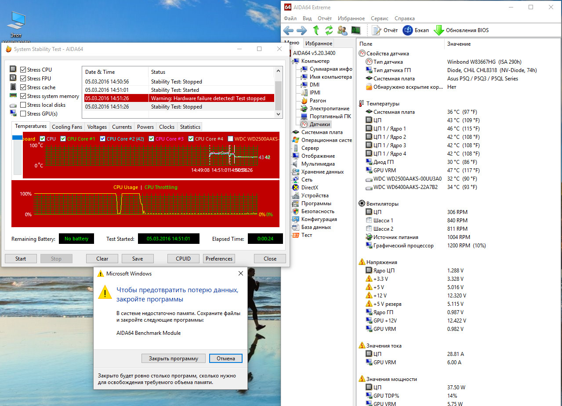Open the Currents tab

tap(122, 127)
